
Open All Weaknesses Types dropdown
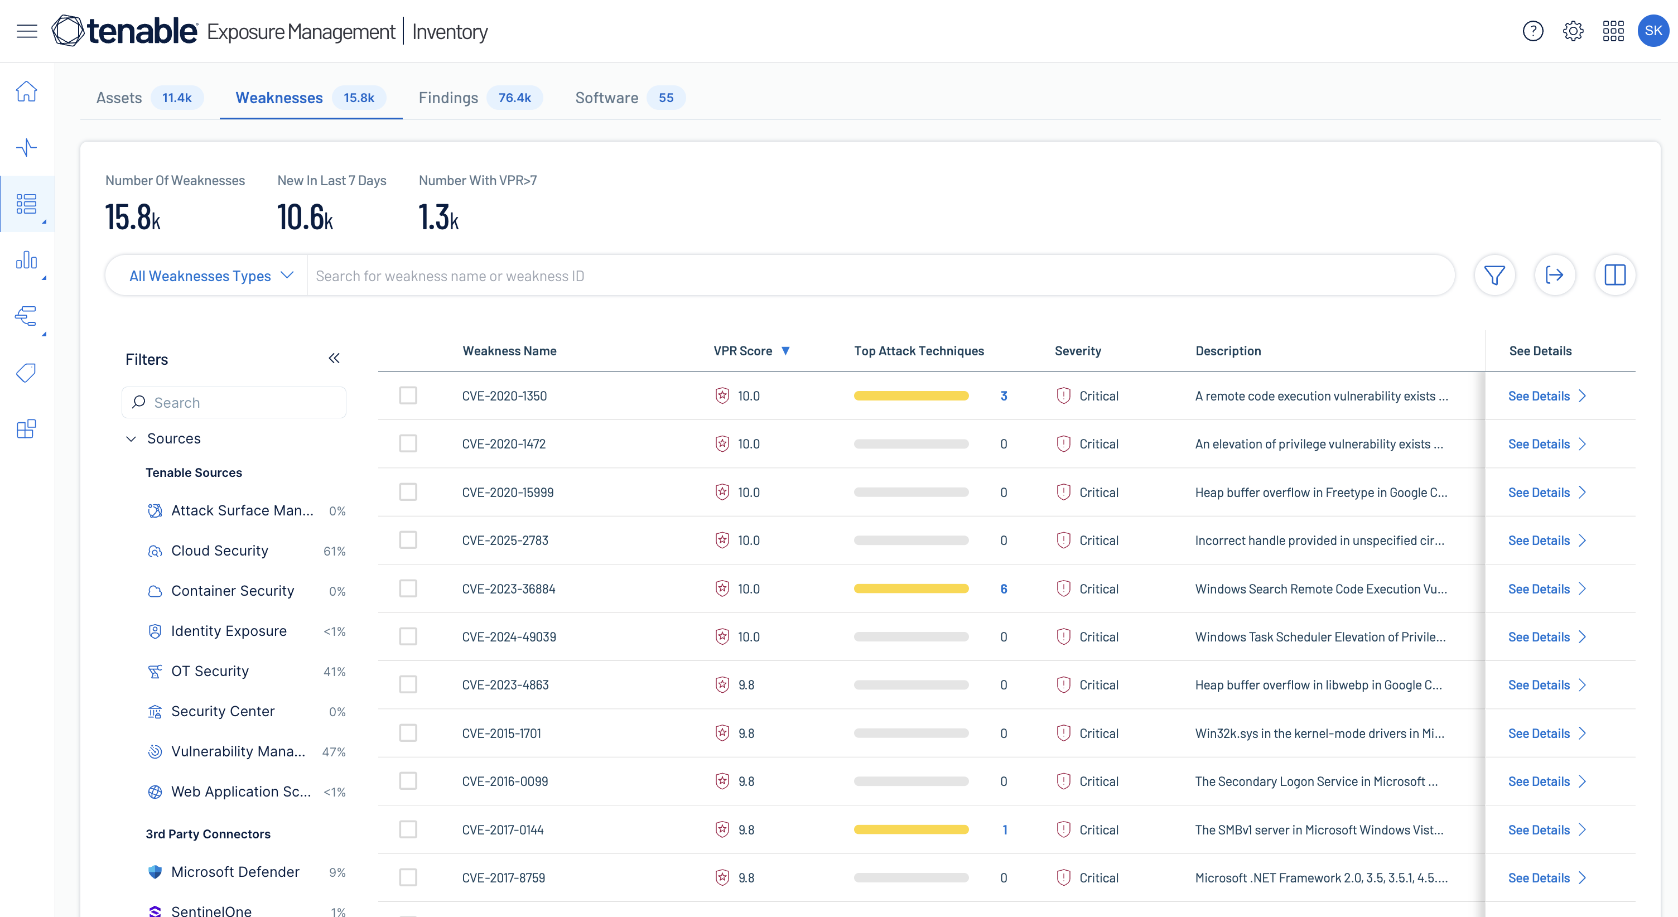(211, 276)
